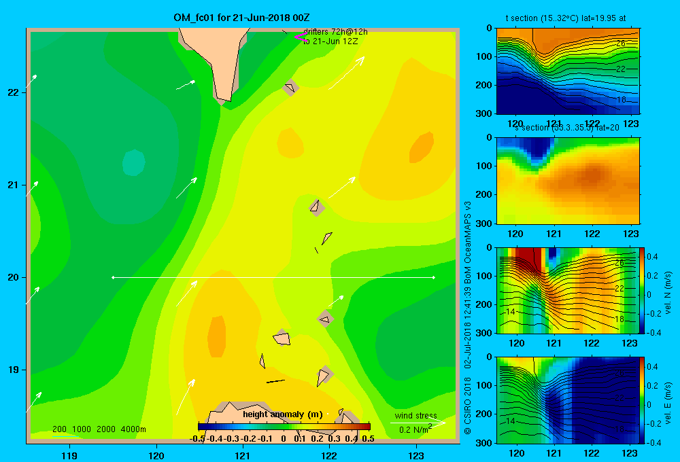Click longitude label 122 on main map axis
This screenshot has height=462, width=680.
(x=329, y=455)
